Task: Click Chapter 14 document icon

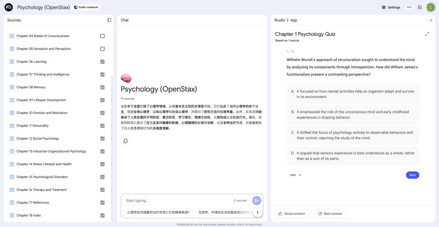Action: pyautogui.click(x=12, y=164)
